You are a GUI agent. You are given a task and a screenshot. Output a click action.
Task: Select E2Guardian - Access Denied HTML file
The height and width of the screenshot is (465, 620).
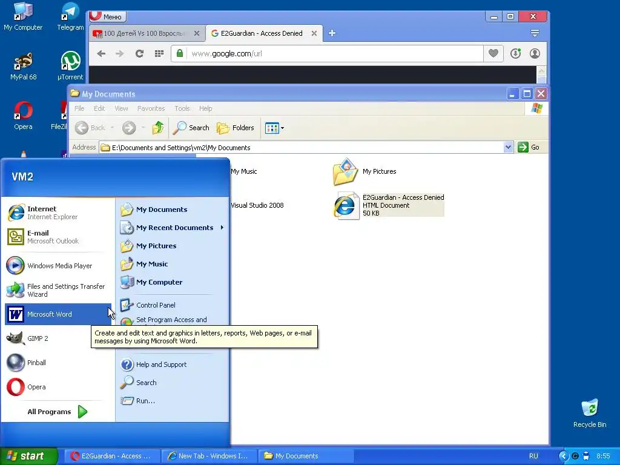point(389,205)
